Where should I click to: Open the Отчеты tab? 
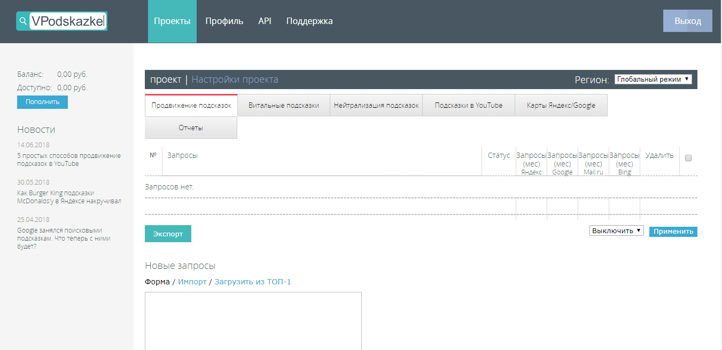[x=191, y=128]
